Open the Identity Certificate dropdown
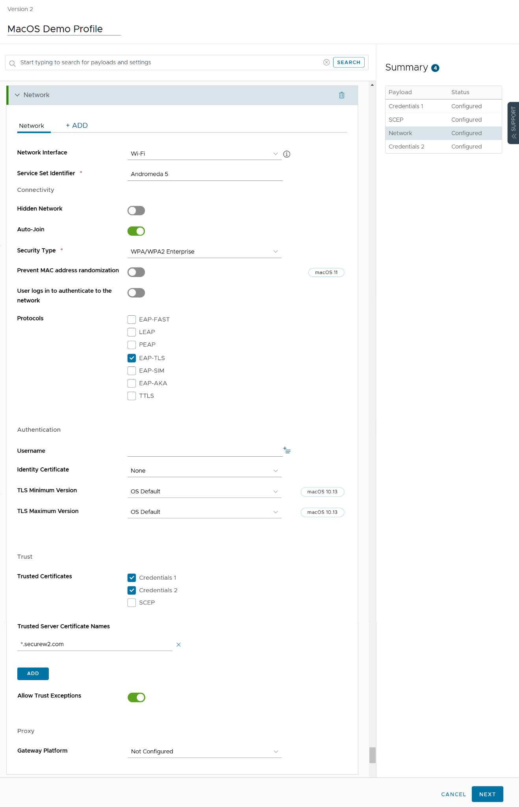Screen dimensions: 519x807 [204, 470]
